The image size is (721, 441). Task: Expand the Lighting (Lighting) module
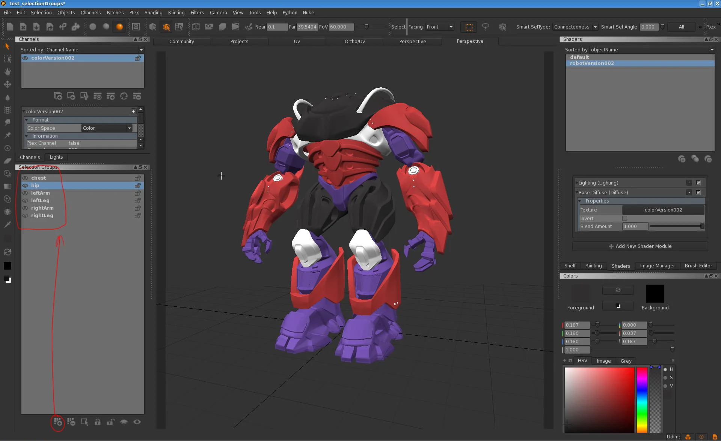click(576, 183)
